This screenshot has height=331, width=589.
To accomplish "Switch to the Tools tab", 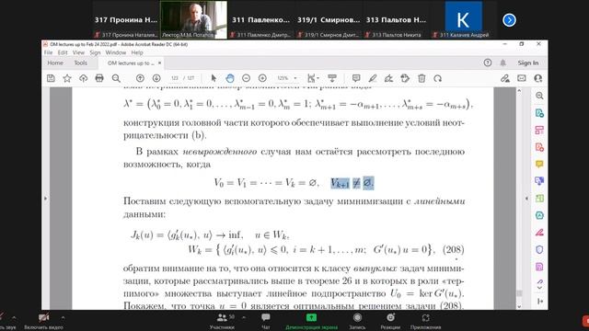I will pyautogui.click(x=80, y=63).
